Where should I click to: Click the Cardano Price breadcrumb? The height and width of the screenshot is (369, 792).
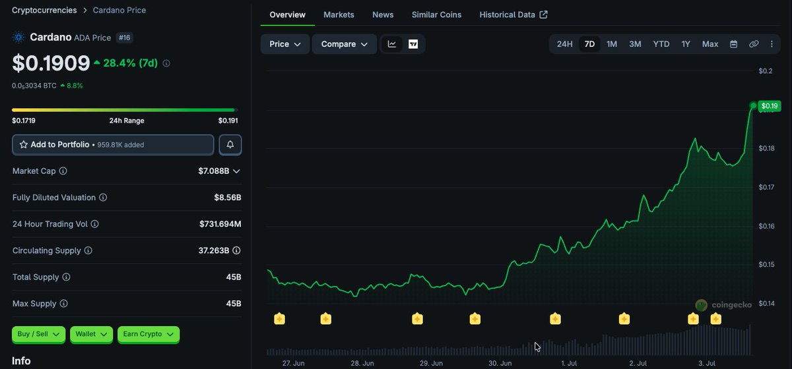coord(119,10)
